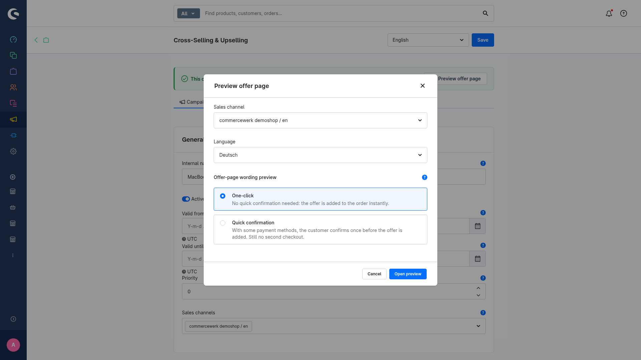Click the three-dot more icon in sidebar

coord(13,255)
